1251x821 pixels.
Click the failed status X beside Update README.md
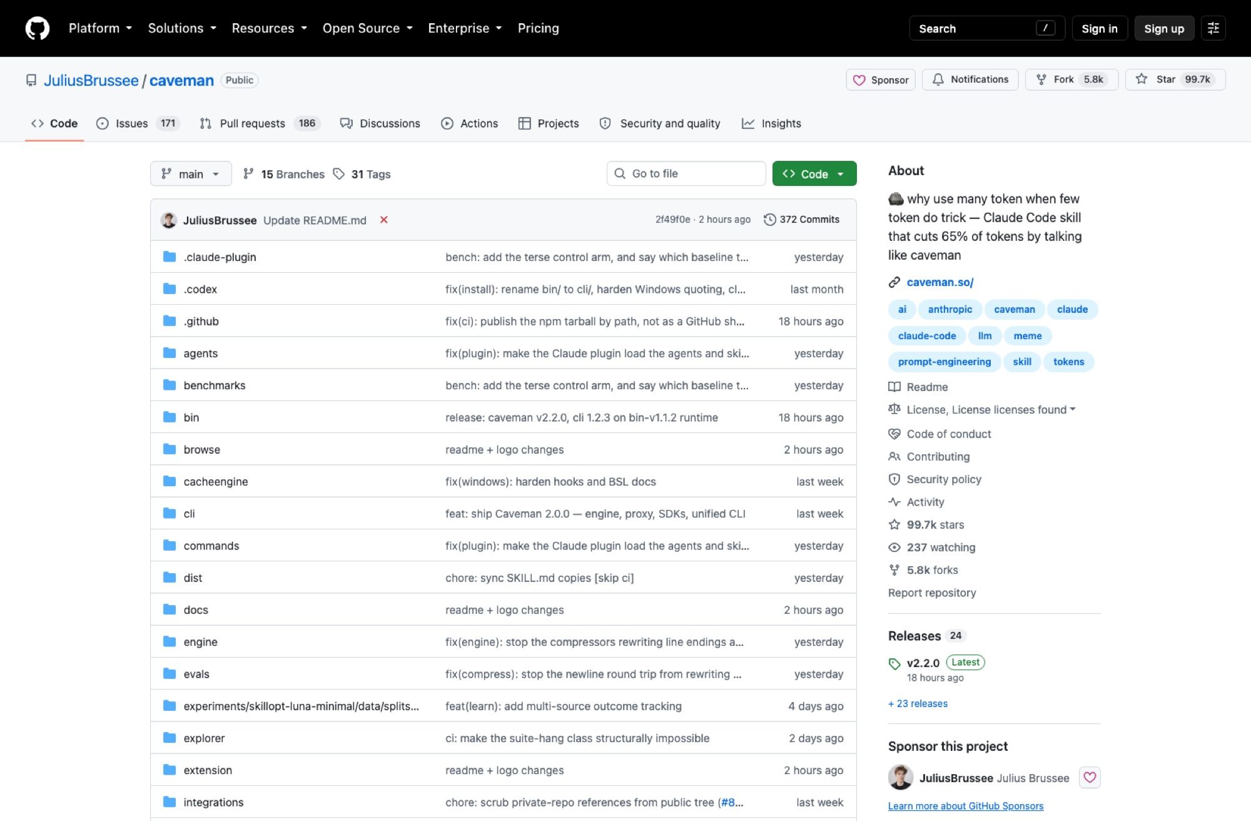pos(384,220)
